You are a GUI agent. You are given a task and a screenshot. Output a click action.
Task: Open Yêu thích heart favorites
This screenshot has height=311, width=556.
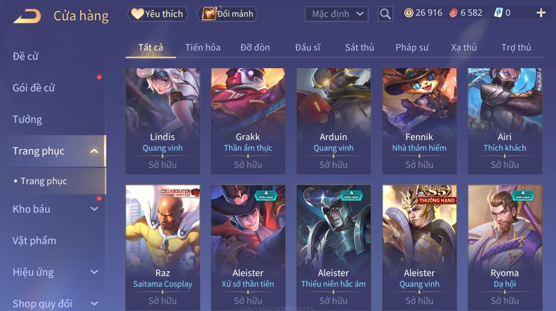(x=158, y=14)
